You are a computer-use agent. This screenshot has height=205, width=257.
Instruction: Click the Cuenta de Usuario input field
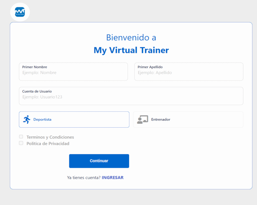[x=131, y=97]
